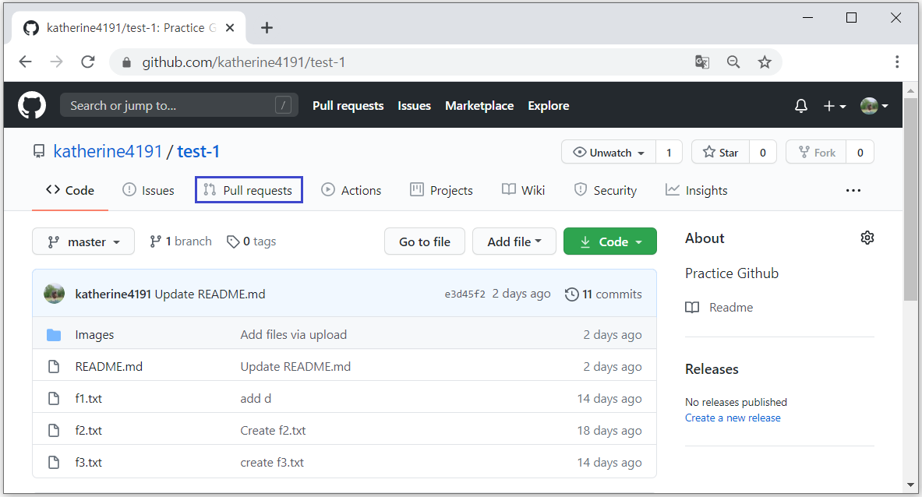Click the padlock site info icon
This screenshot has height=497, width=922.
point(125,62)
